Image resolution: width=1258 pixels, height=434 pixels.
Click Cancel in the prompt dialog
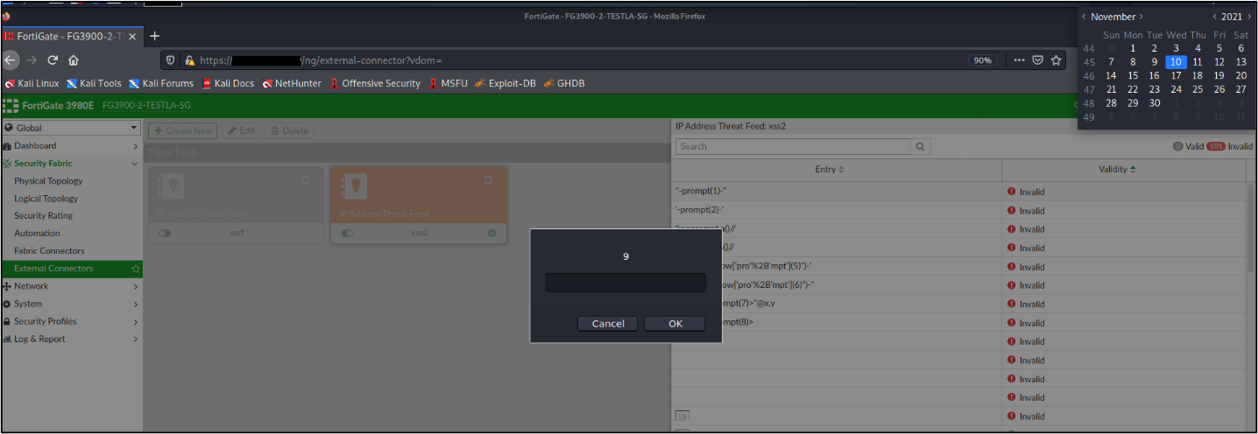coord(608,324)
